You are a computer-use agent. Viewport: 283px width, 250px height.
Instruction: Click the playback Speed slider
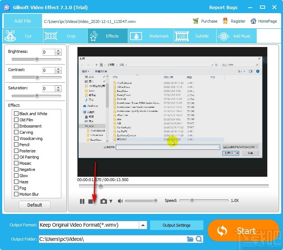tap(204, 200)
